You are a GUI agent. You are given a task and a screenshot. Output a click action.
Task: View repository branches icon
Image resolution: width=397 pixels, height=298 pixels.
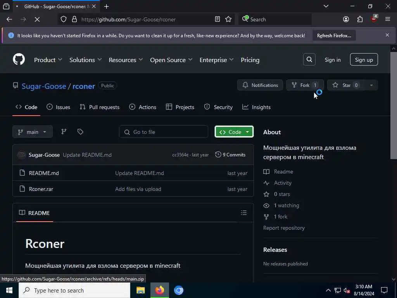click(x=64, y=132)
